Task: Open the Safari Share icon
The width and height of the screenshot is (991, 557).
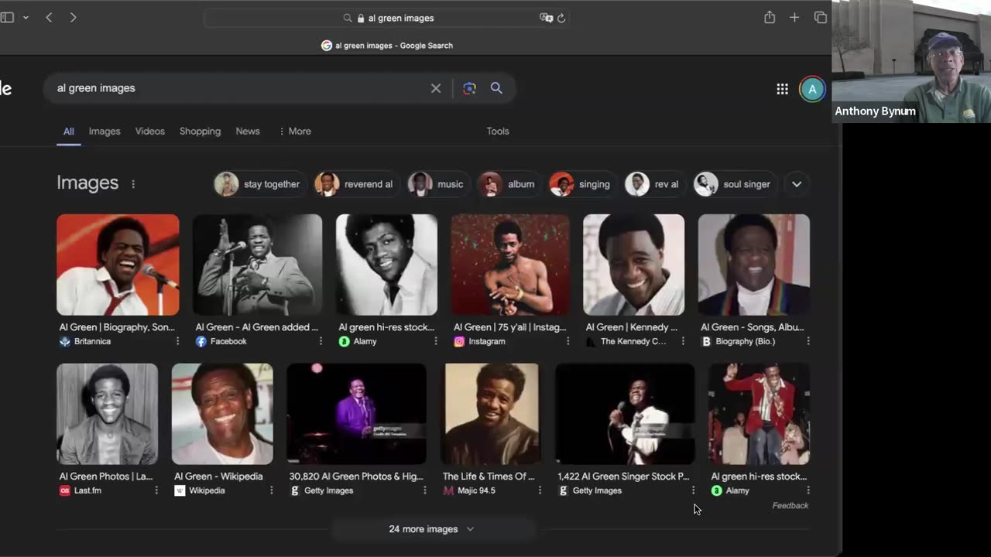Action: point(770,17)
